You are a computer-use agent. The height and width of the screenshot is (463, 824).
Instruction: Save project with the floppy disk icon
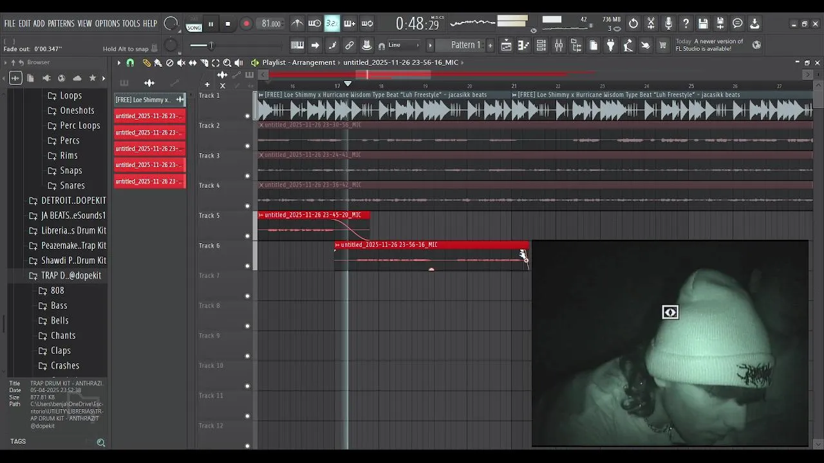[x=703, y=24]
